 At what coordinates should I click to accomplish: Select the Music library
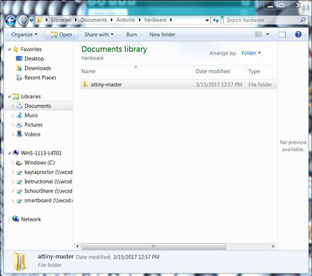click(31, 115)
